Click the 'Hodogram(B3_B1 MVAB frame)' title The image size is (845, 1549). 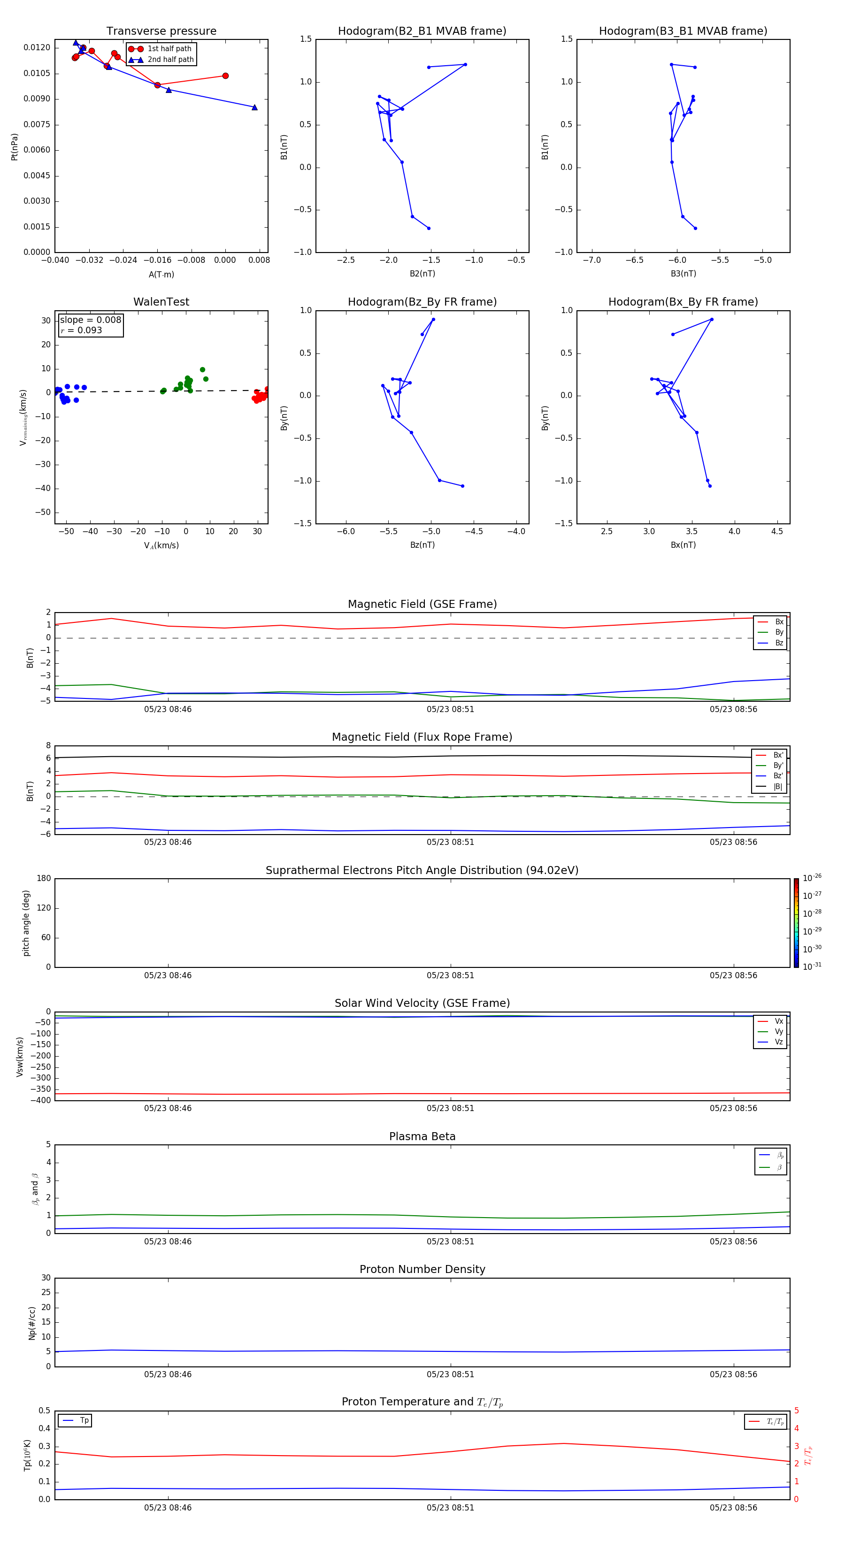click(x=683, y=31)
